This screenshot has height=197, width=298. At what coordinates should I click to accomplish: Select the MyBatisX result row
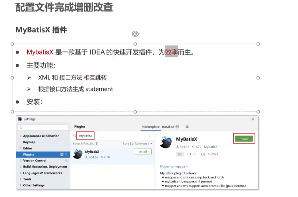click(113, 154)
